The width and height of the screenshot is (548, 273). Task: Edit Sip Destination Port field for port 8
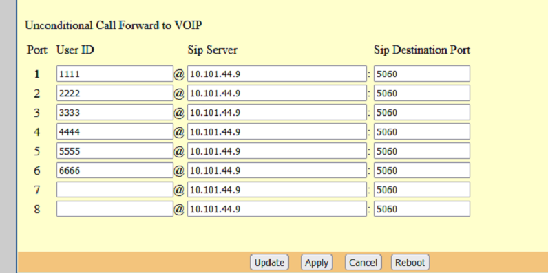(x=422, y=209)
